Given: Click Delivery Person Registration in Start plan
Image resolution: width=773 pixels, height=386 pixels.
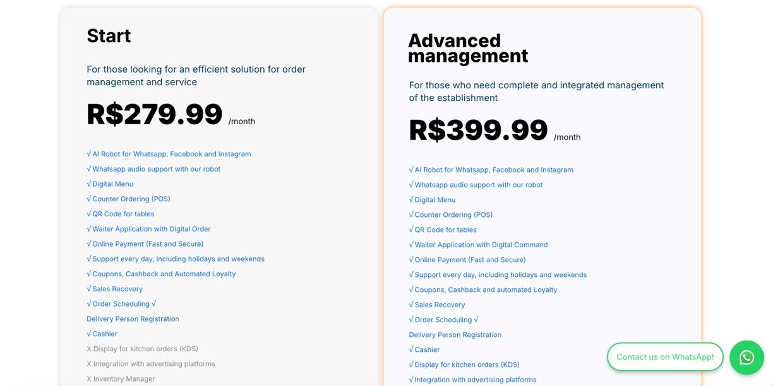Looking at the screenshot, I should [x=133, y=319].
